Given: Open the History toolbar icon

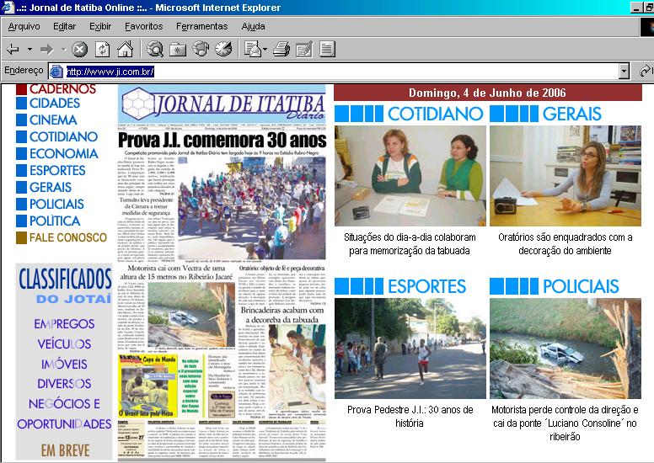Looking at the screenshot, I should click(x=223, y=49).
